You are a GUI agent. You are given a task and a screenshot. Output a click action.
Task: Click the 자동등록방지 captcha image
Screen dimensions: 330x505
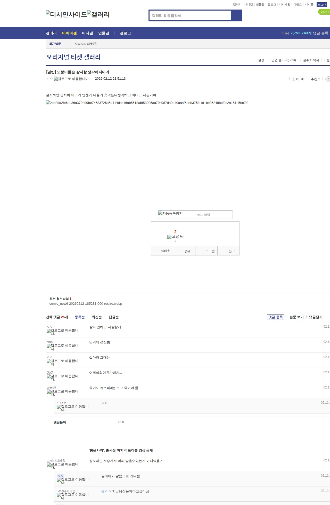170,213
